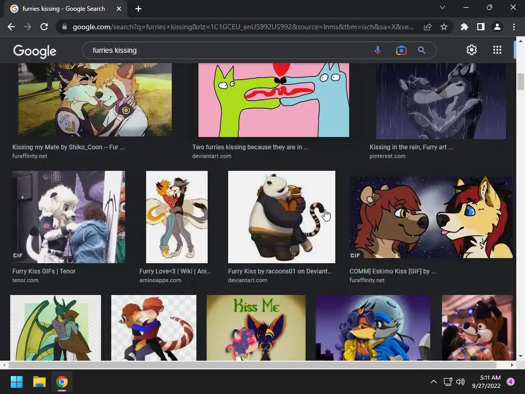This screenshot has height=394, width=525.
Task: Click the browser forward arrow
Action: pyautogui.click(x=28, y=27)
